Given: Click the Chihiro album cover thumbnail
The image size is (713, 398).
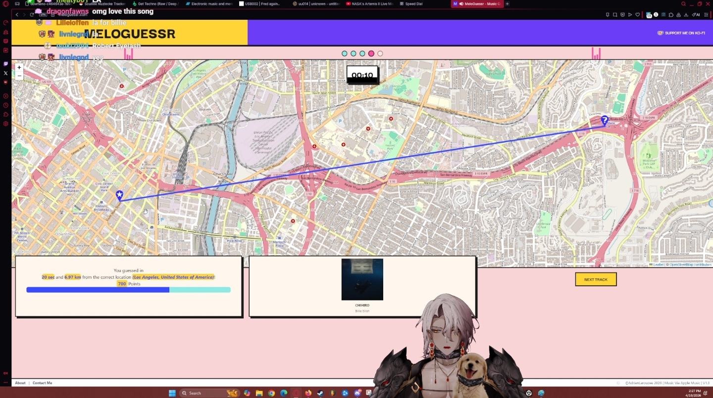Looking at the screenshot, I should [362, 279].
